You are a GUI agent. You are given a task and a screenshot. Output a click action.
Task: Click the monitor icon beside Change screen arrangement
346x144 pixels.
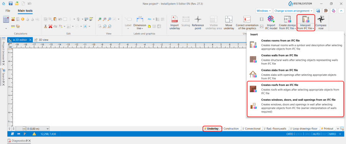point(318,11)
